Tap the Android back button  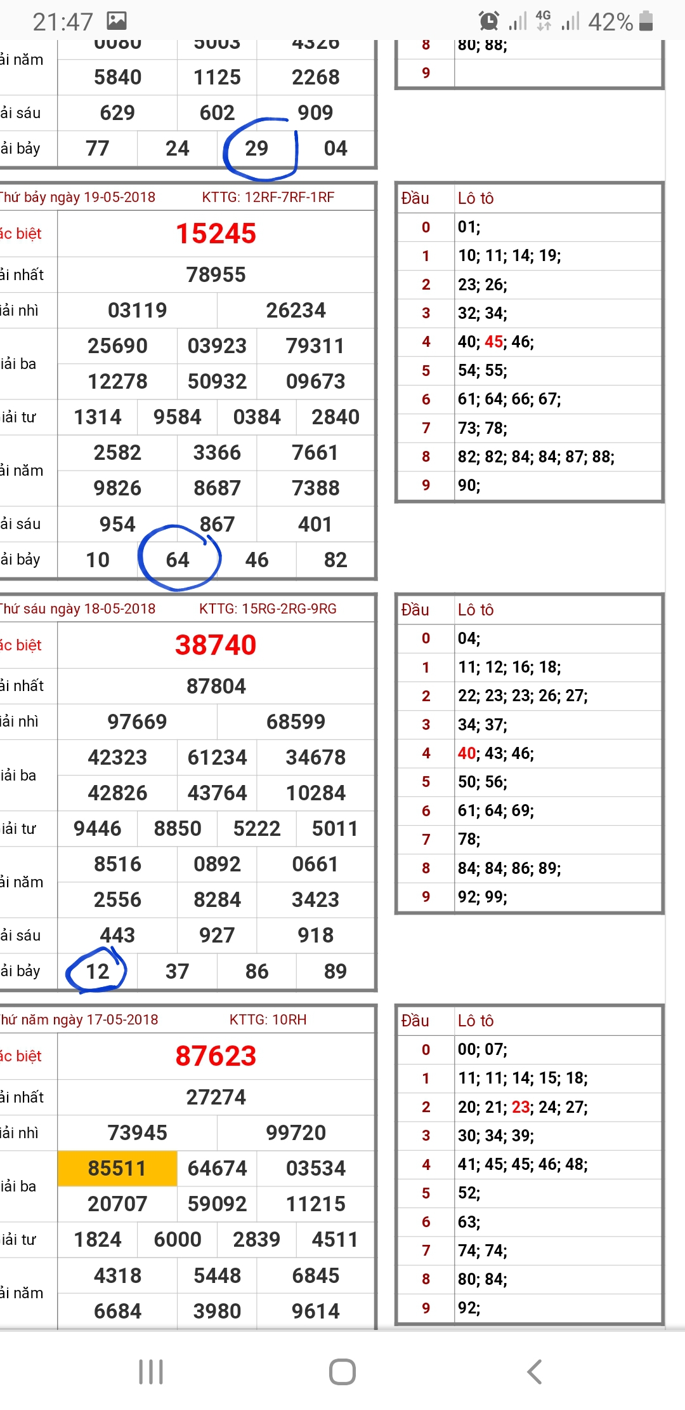coord(535,1372)
